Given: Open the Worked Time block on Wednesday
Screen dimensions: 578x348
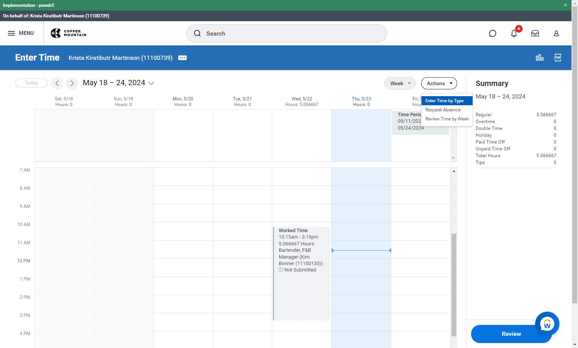Looking at the screenshot, I should point(302,273).
